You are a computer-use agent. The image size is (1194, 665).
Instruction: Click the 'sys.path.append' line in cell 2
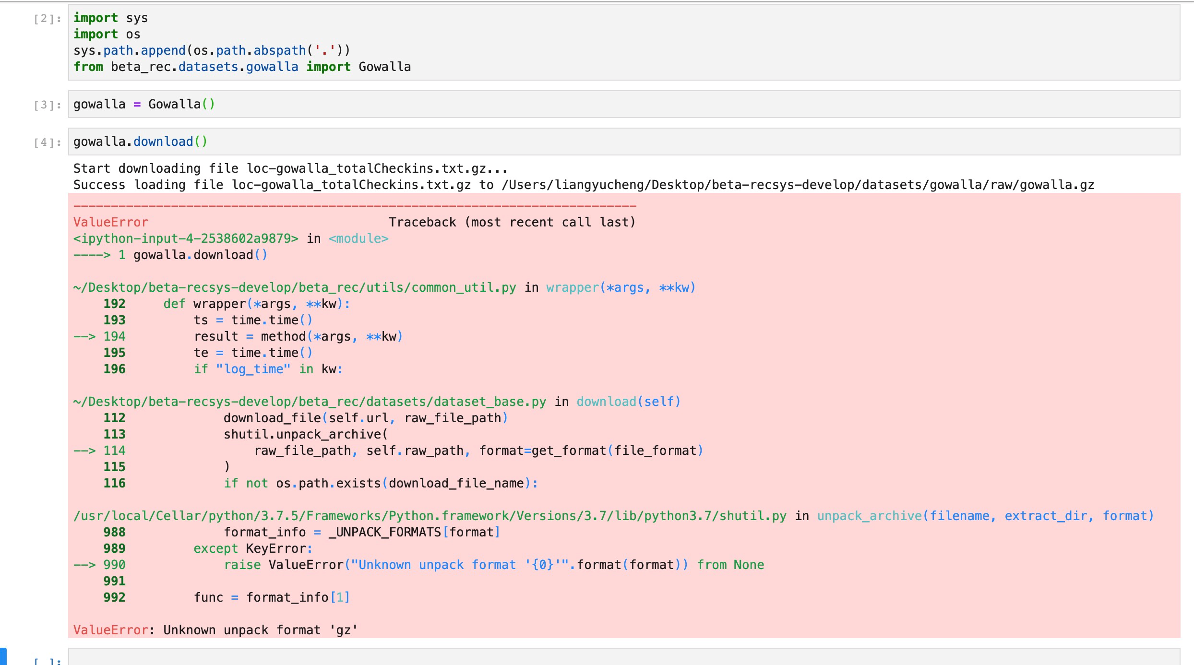[x=212, y=50]
